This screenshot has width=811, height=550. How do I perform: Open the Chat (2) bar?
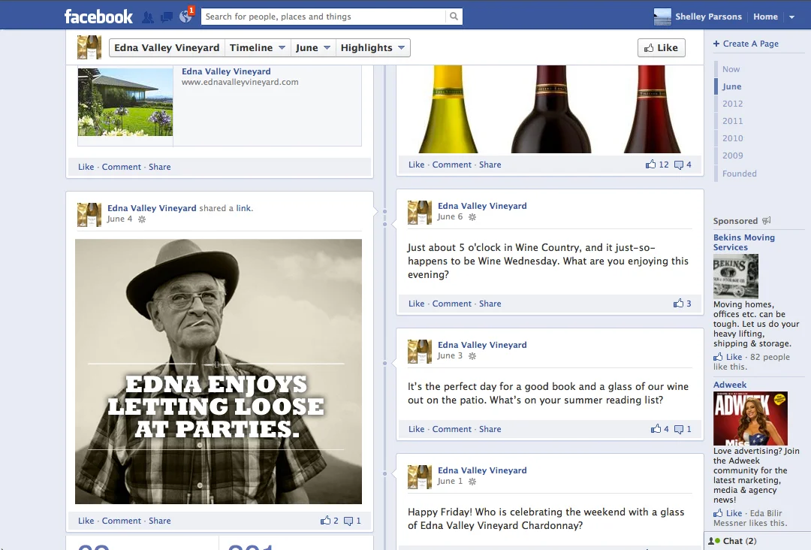[757, 541]
